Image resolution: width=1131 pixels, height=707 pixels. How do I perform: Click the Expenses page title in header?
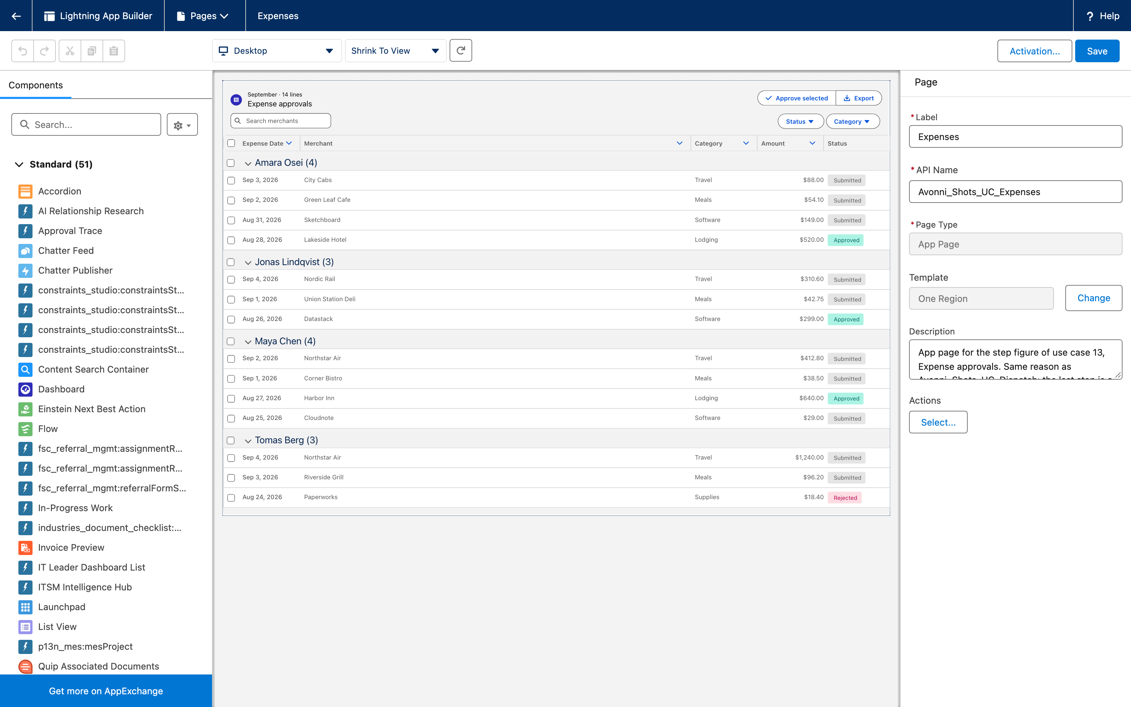(x=277, y=16)
